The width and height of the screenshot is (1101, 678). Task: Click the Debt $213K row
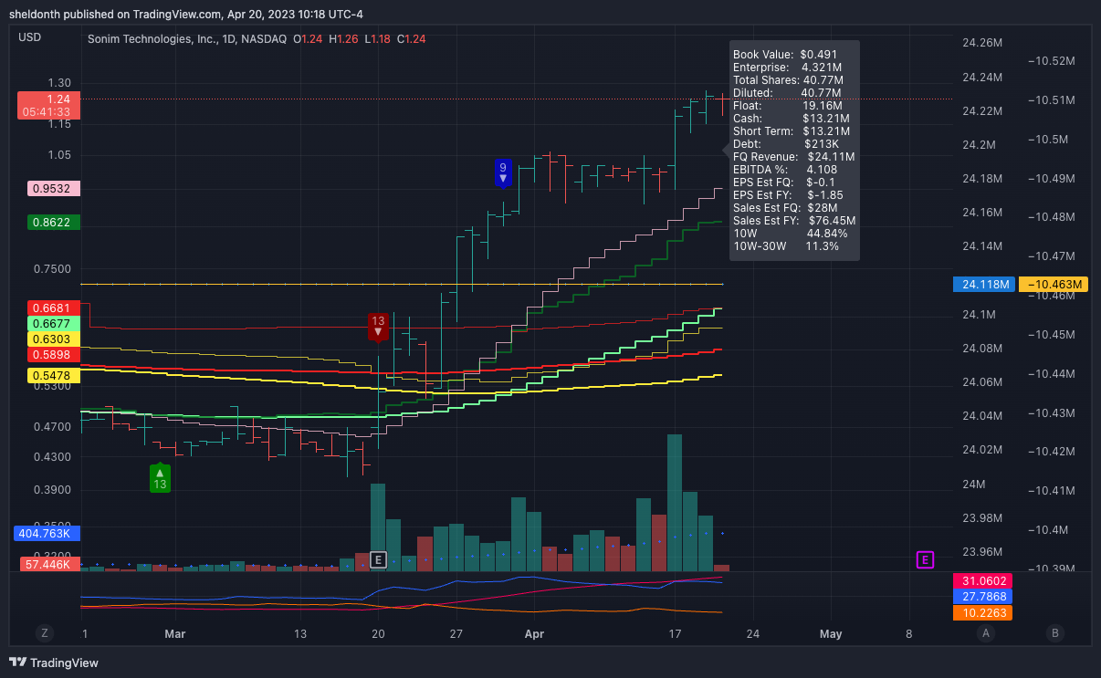click(786, 144)
